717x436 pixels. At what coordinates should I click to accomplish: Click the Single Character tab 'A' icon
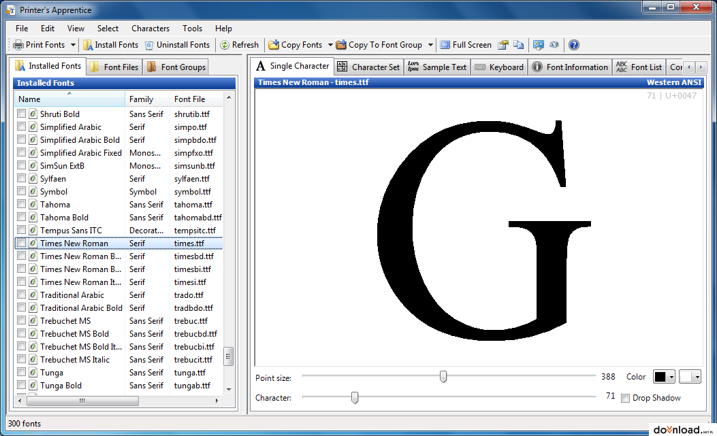click(261, 66)
